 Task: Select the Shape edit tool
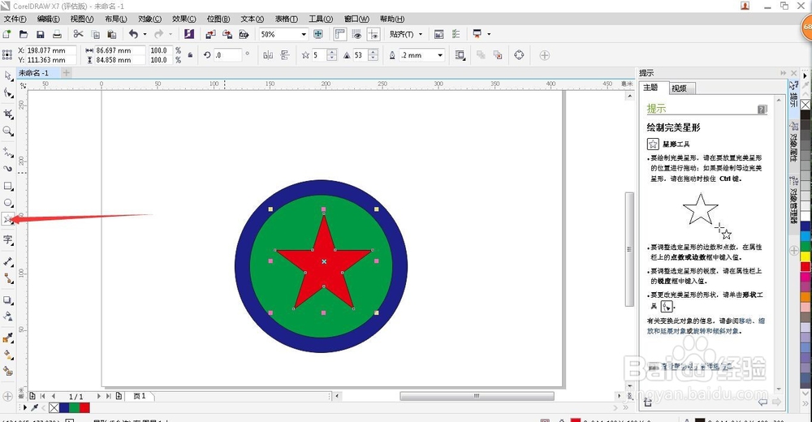[x=8, y=93]
